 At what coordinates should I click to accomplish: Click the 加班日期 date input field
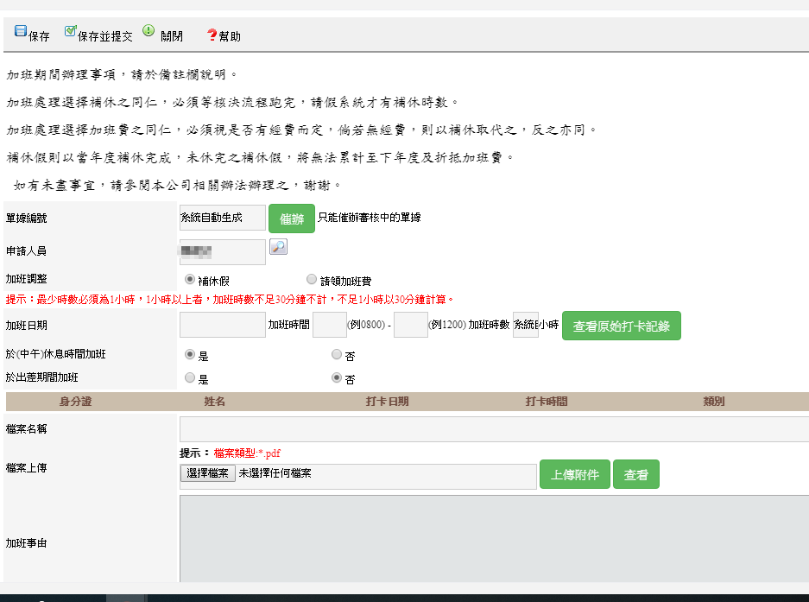click(223, 326)
